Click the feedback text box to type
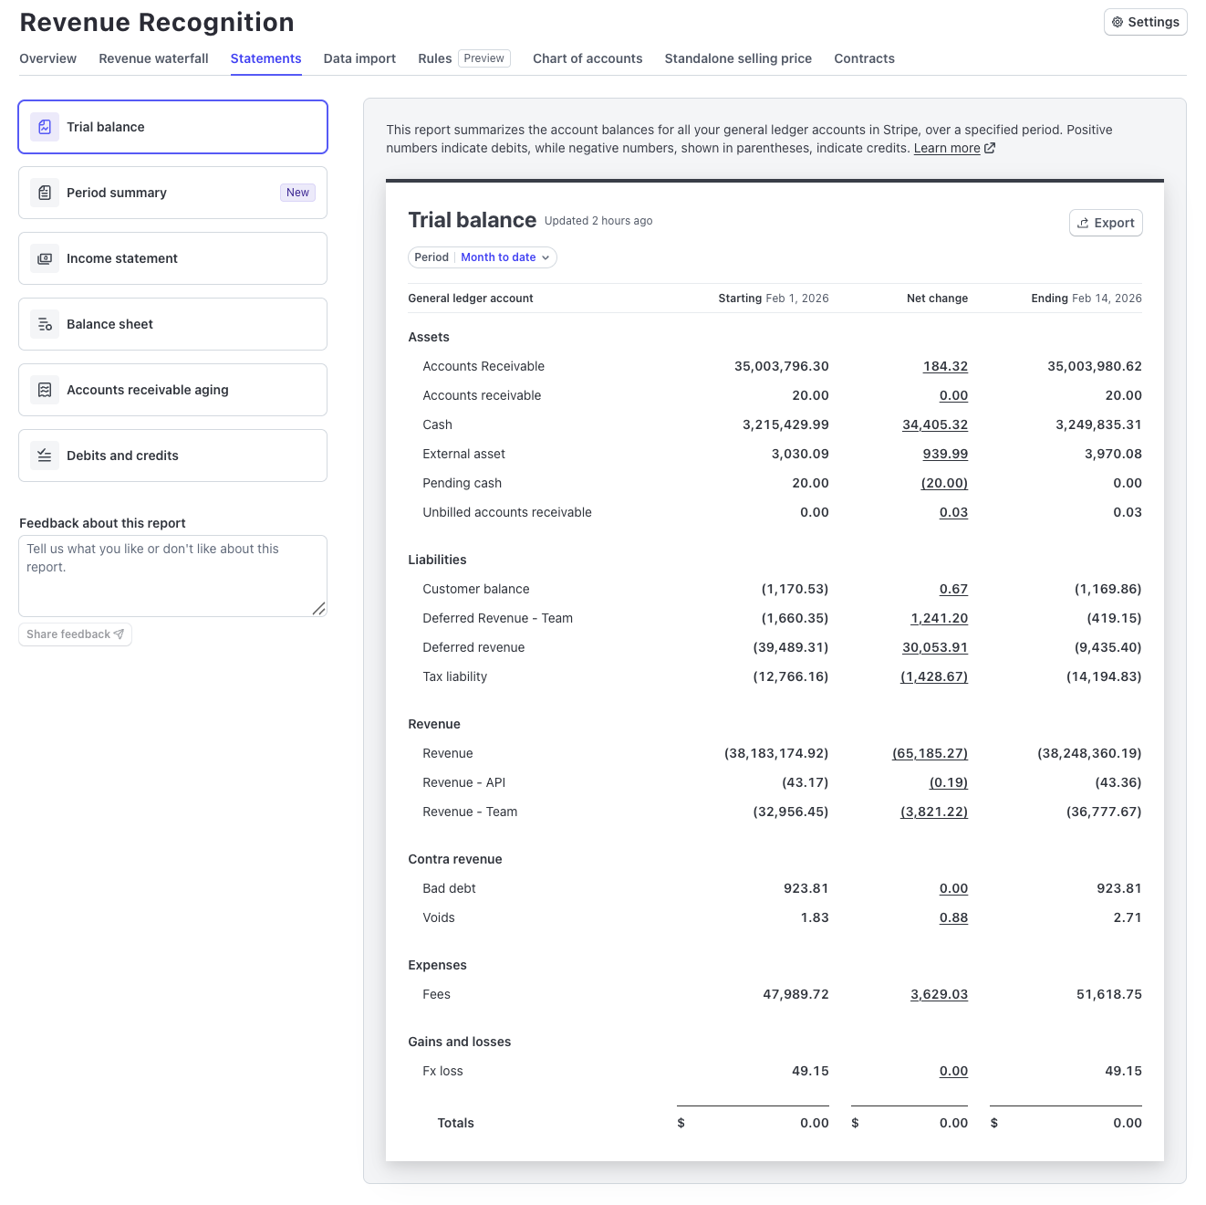The height and width of the screenshot is (1205, 1206). click(x=172, y=575)
